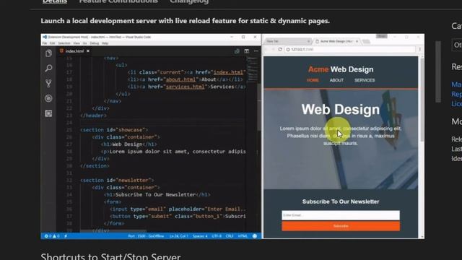Switch to the index.html editor tab
Viewport: 462px width, 260px height.
pos(74,51)
